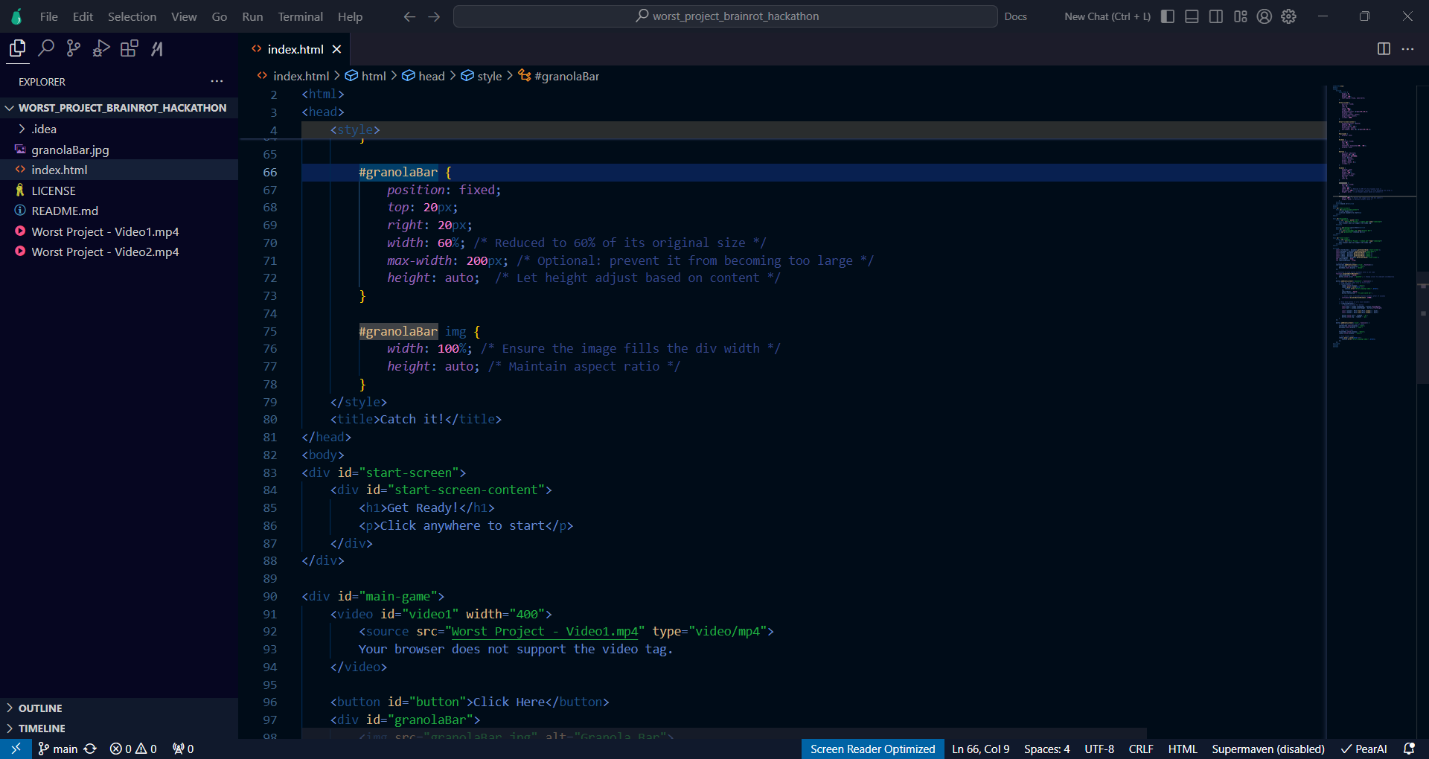The height and width of the screenshot is (759, 1429).
Task: Open Docs from the title bar
Action: (1015, 16)
